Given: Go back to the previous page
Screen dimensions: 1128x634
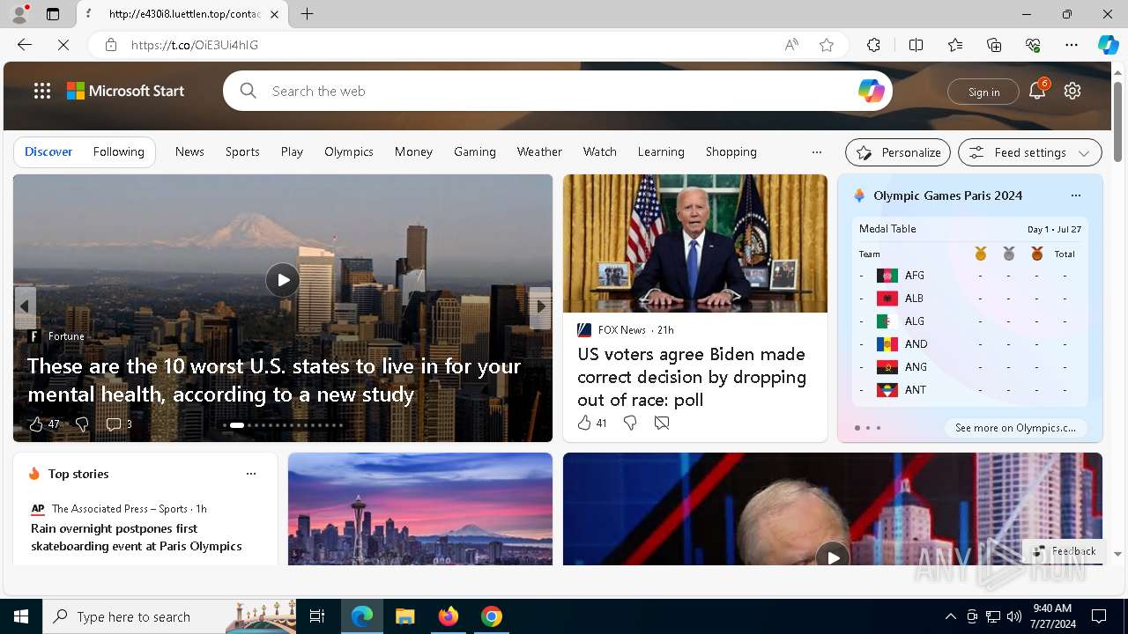Looking at the screenshot, I should click(25, 45).
